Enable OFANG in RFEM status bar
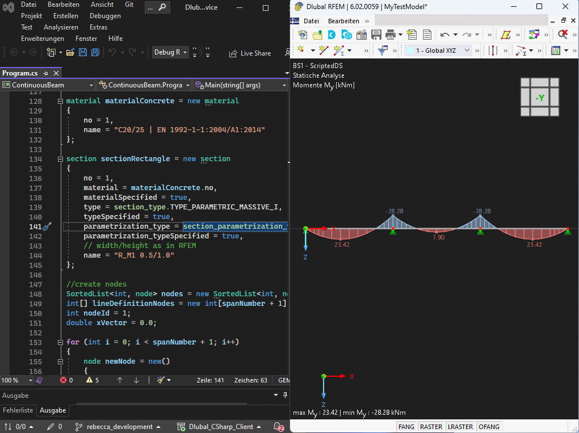The image size is (579, 433). click(x=489, y=426)
